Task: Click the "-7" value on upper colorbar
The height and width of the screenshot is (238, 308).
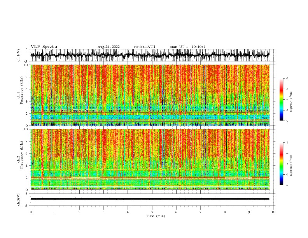Action: pyautogui.click(x=287, y=121)
